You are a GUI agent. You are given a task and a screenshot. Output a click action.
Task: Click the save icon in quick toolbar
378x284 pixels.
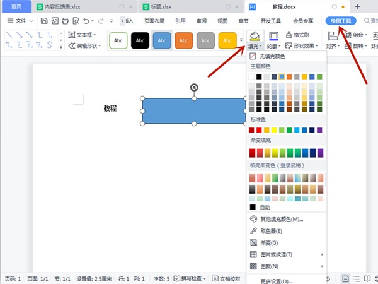[x=44, y=21]
